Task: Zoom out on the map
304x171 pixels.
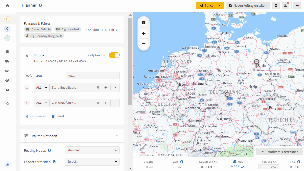Action: [x=144, y=43]
